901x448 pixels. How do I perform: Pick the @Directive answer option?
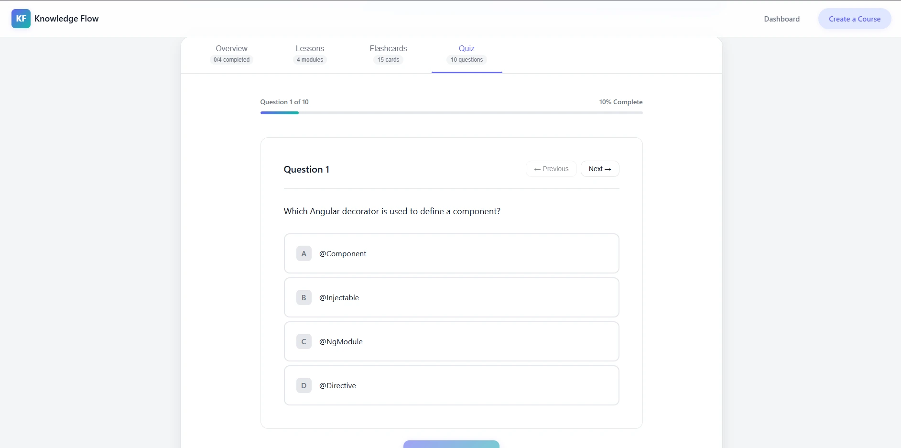click(x=451, y=385)
